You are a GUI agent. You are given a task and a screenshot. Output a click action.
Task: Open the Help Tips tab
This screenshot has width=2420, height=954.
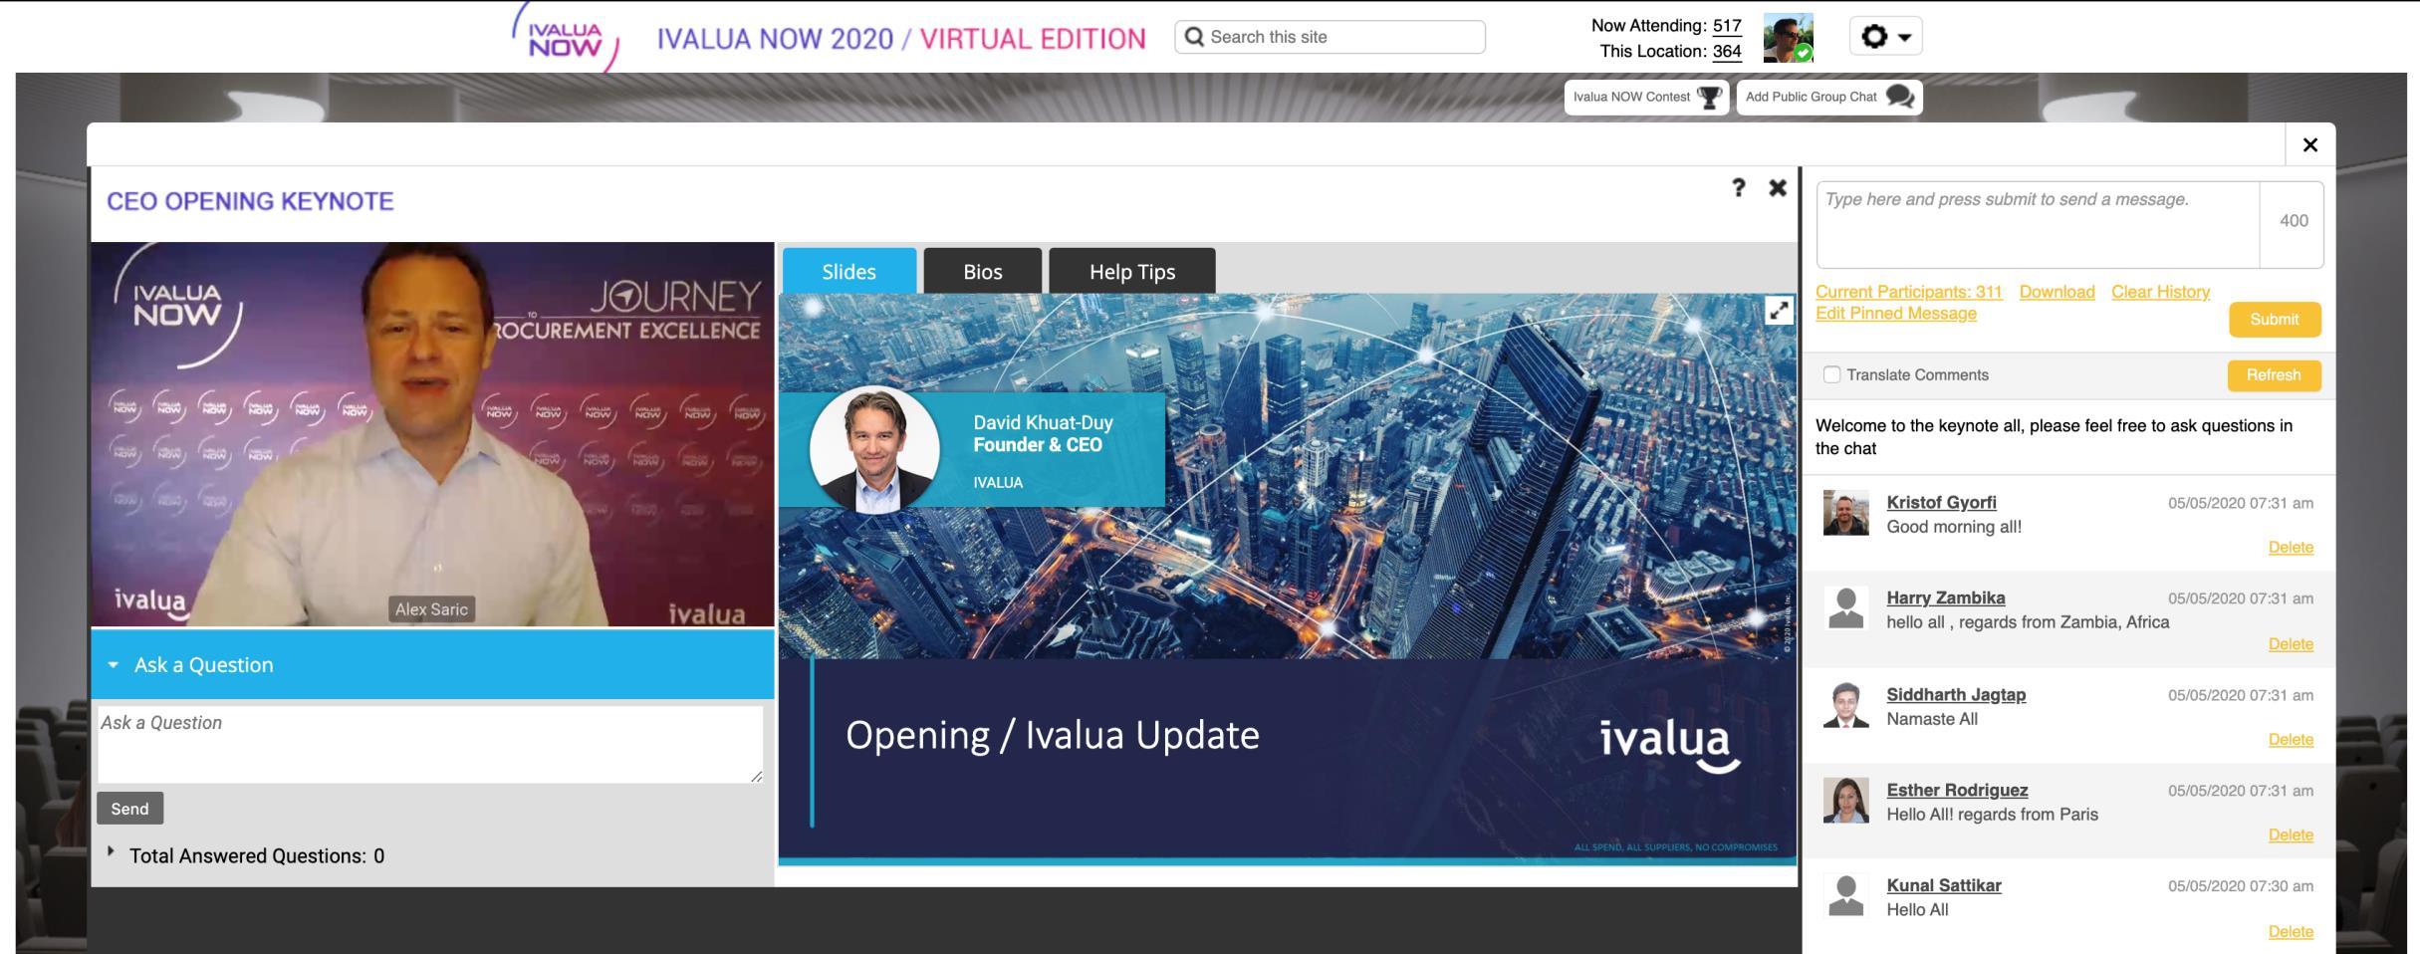click(1132, 271)
